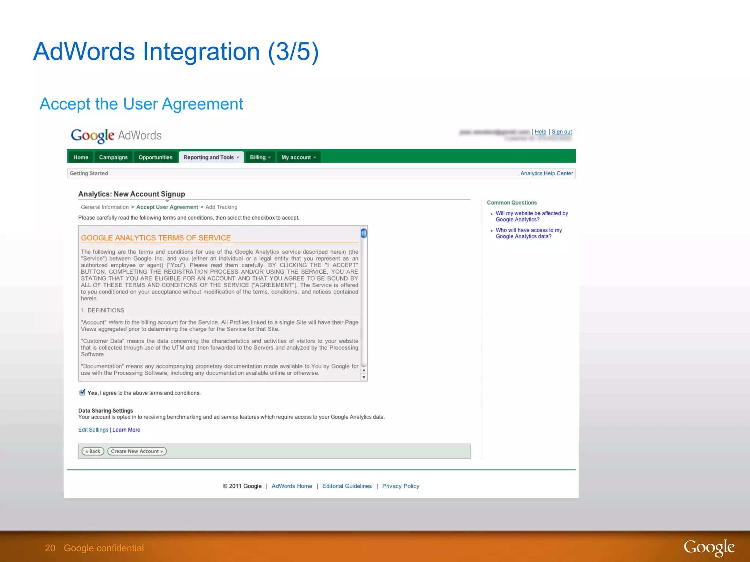Viewport: 750px width, 562px height.
Task: Click the Data Sharing Settings heading
Action: coord(105,411)
